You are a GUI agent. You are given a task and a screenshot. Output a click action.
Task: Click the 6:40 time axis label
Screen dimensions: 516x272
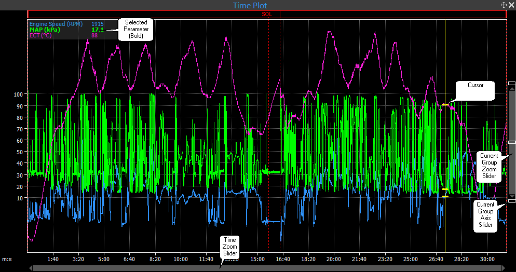pyautogui.click(x=129, y=259)
